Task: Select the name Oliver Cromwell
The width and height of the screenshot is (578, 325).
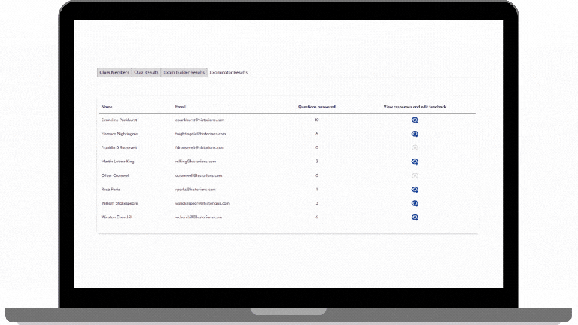Action: (x=115, y=176)
